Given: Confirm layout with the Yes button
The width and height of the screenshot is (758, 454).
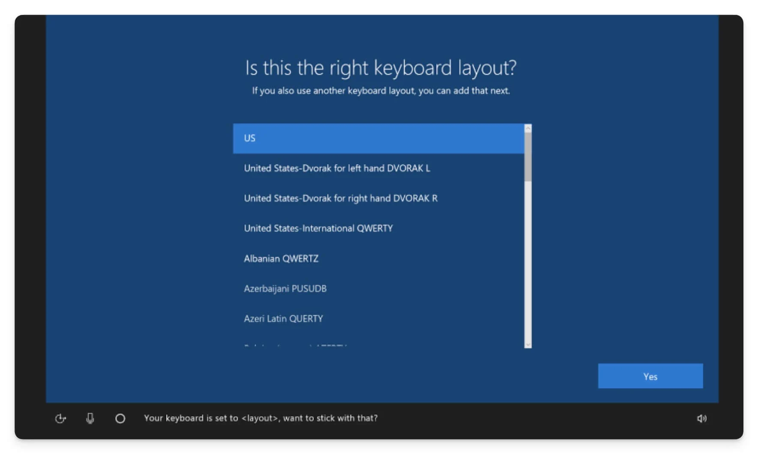Looking at the screenshot, I should click(650, 376).
